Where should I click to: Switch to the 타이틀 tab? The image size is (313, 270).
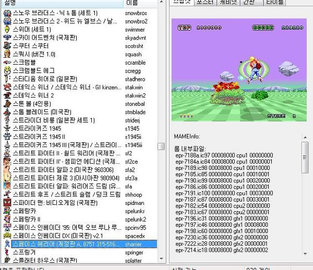275,2
